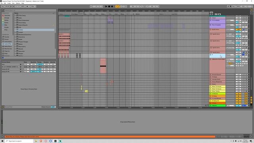Select the Overdrive folder row
This screenshot has height=143, width=254.
pyautogui.click(x=35, y=37)
